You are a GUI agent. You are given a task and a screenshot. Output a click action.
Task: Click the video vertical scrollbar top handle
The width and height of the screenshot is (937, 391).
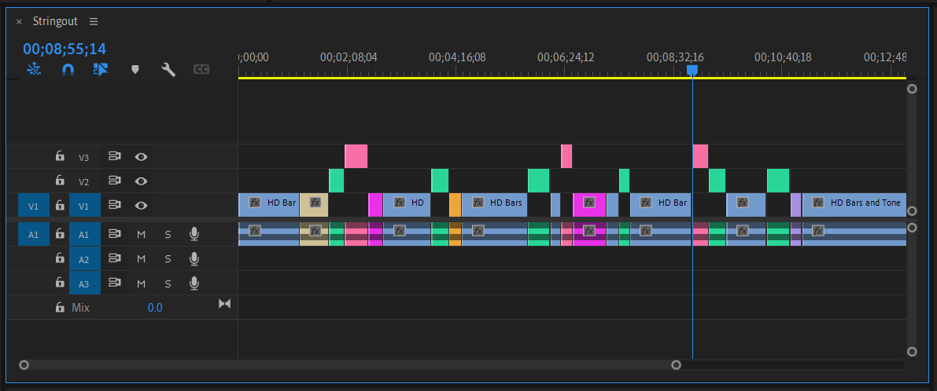click(x=912, y=89)
